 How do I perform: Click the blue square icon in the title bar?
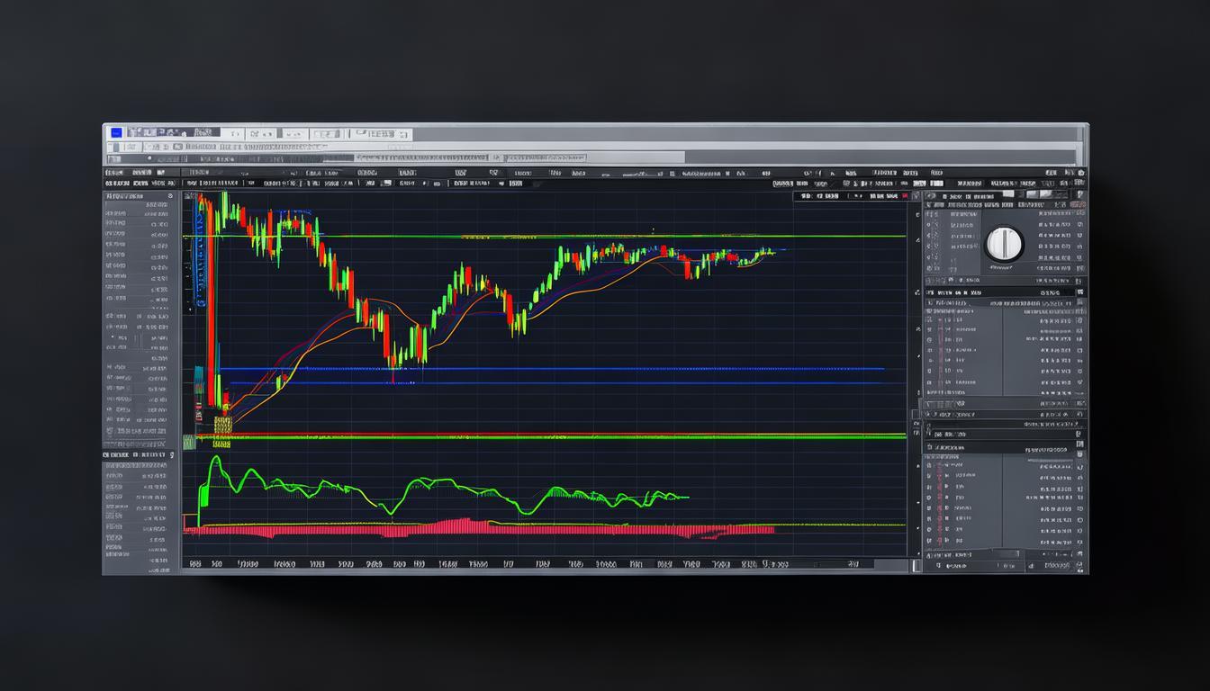115,133
